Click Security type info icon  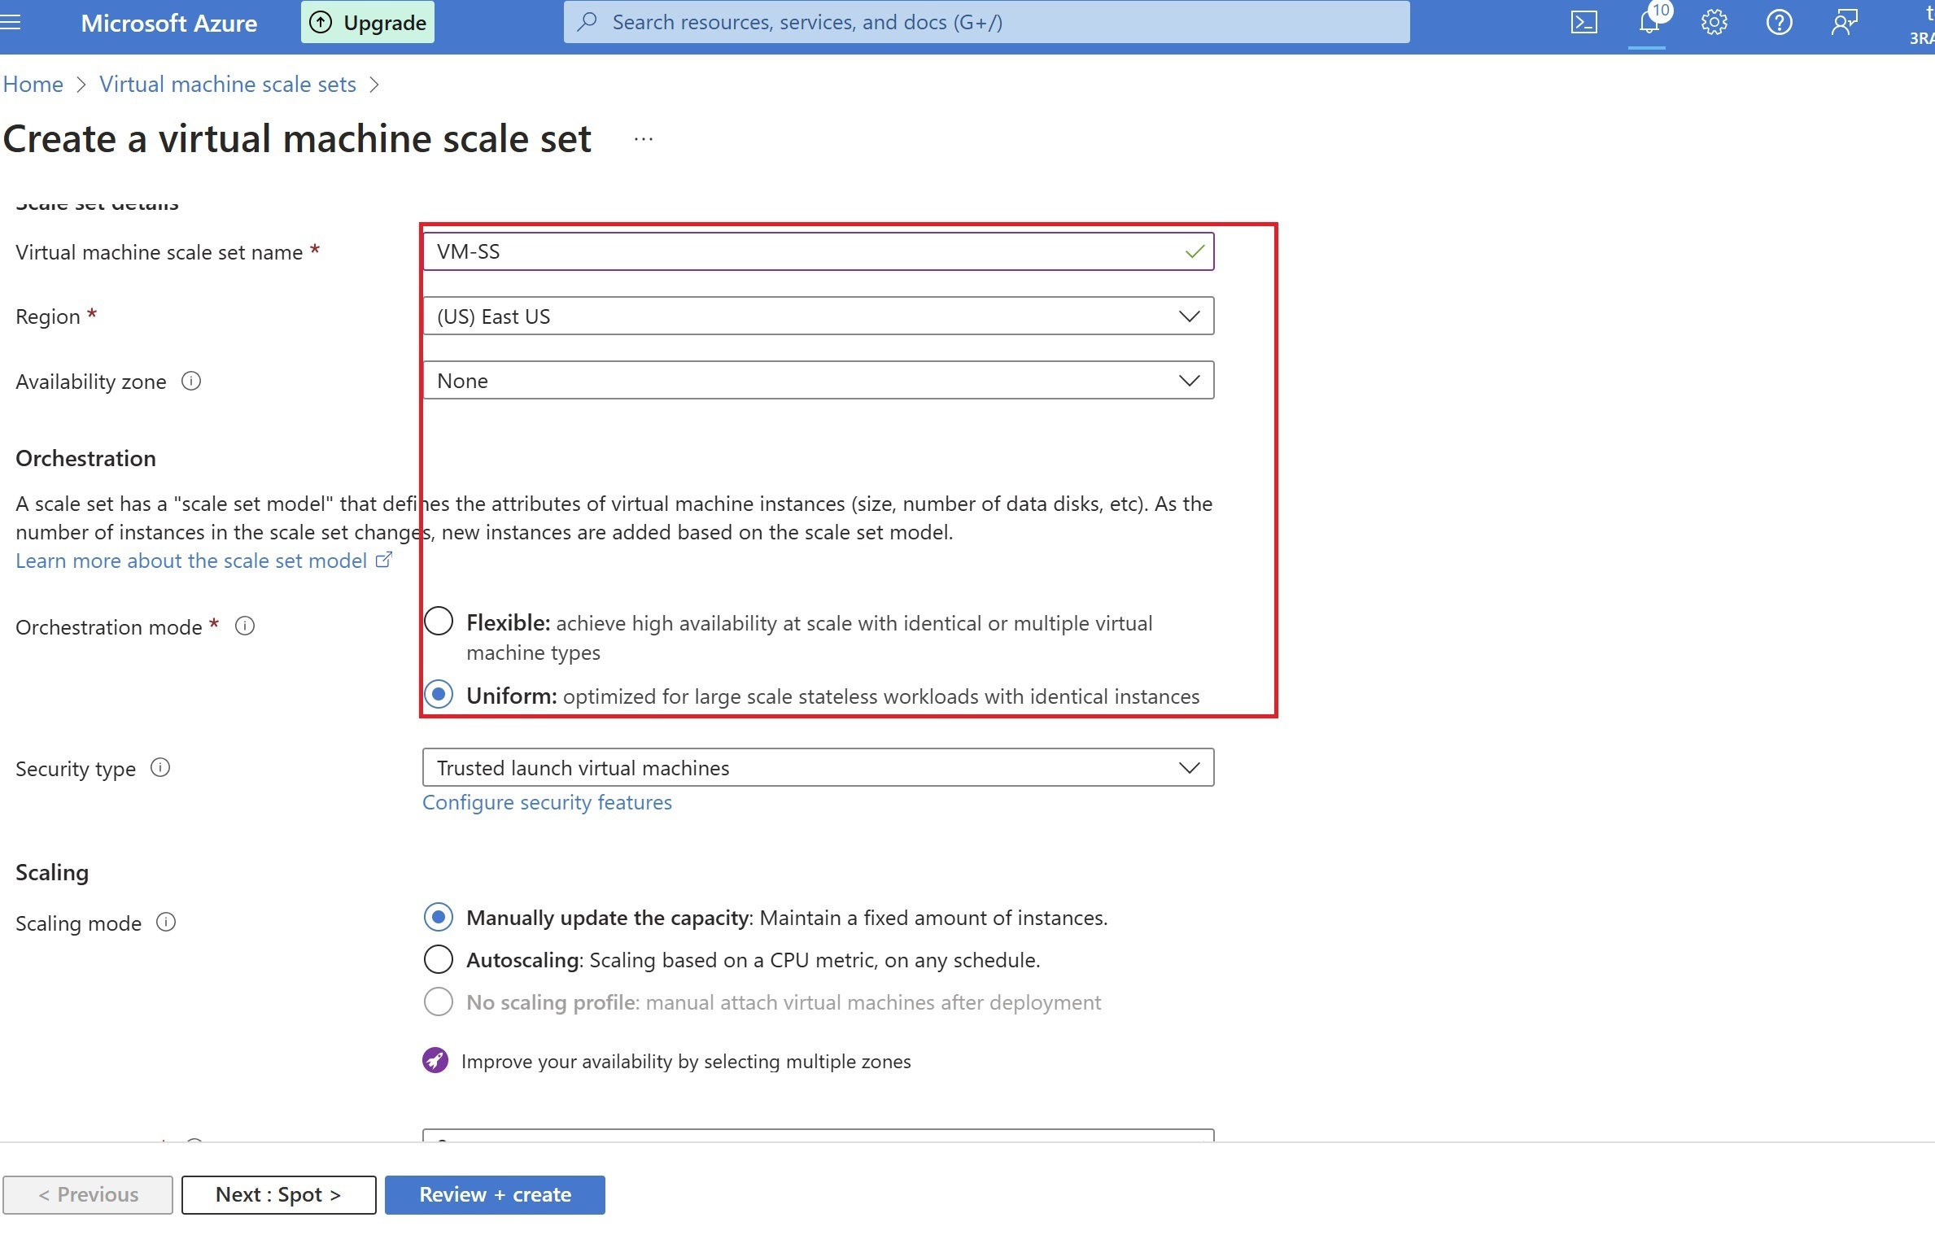(160, 767)
